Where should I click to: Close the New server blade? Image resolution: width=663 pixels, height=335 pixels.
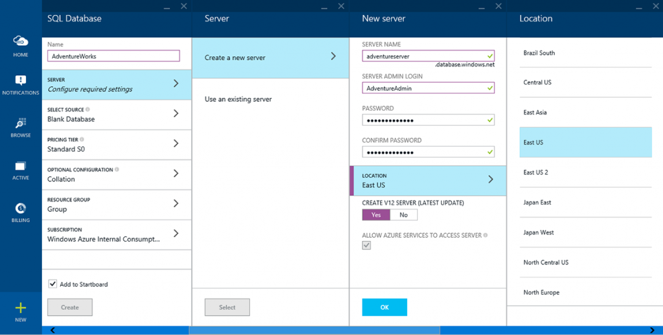click(498, 6)
